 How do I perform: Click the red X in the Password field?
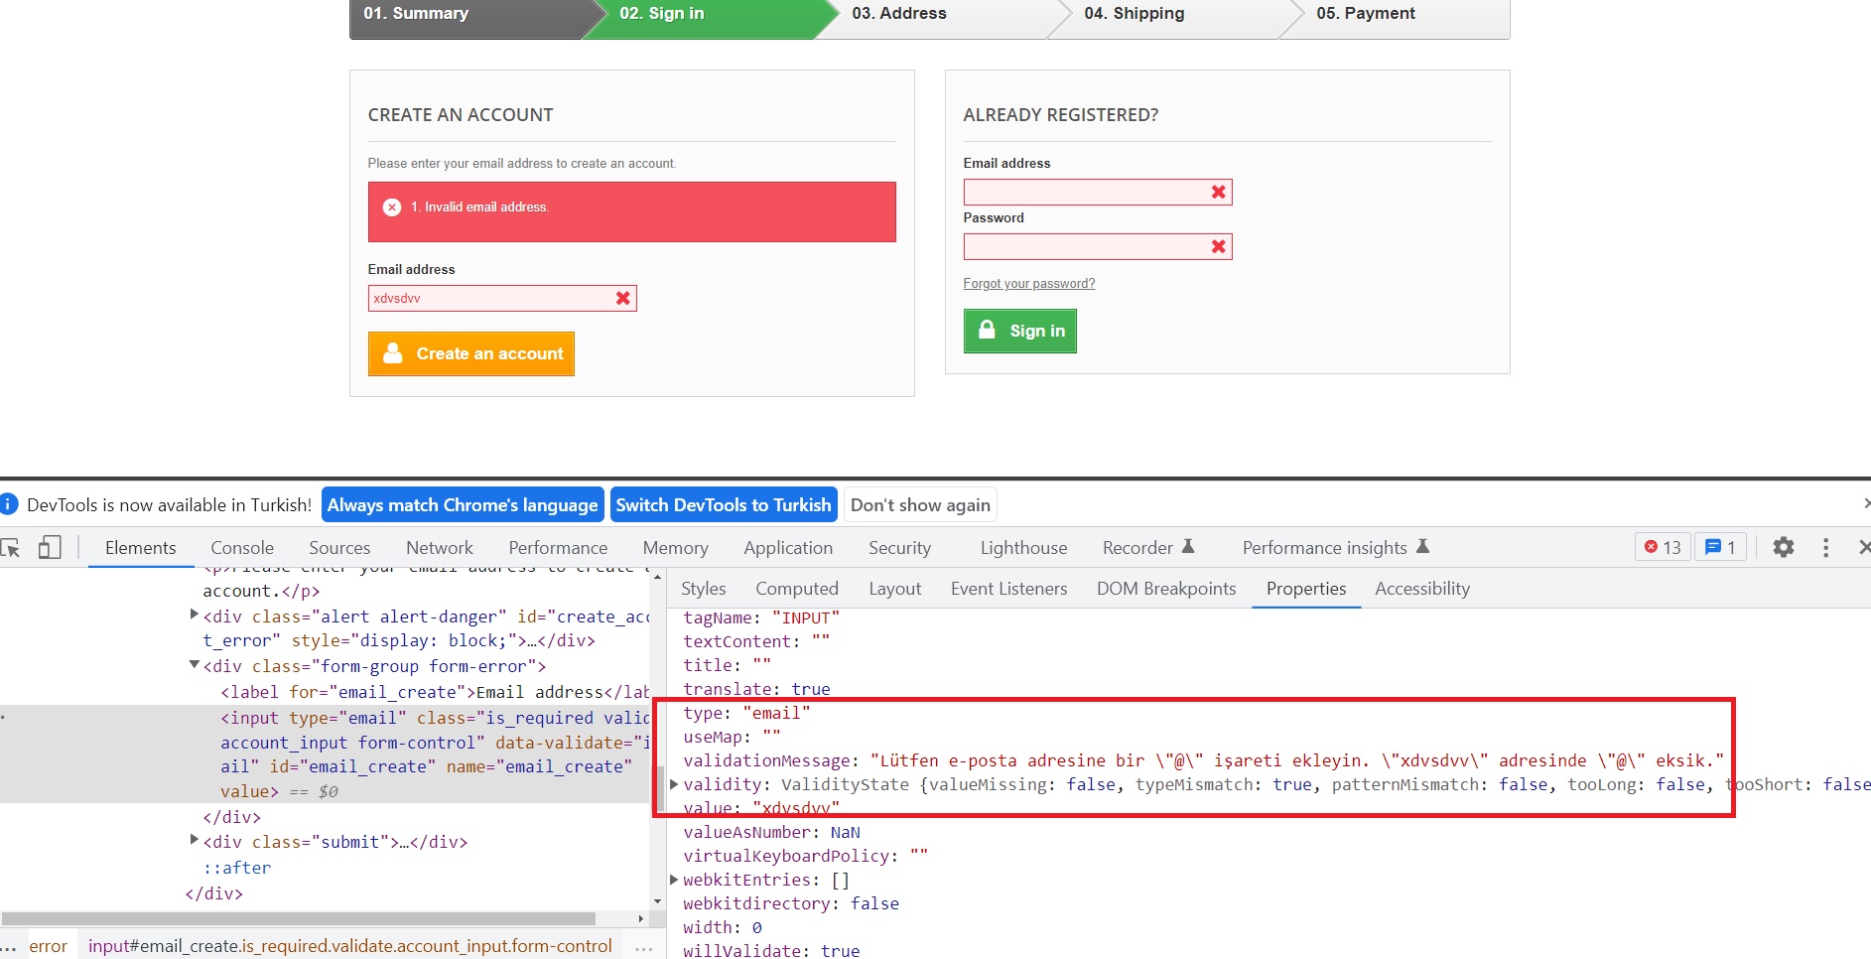coord(1218,246)
